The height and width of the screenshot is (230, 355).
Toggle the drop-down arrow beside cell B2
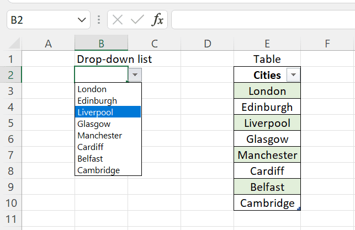coord(135,75)
